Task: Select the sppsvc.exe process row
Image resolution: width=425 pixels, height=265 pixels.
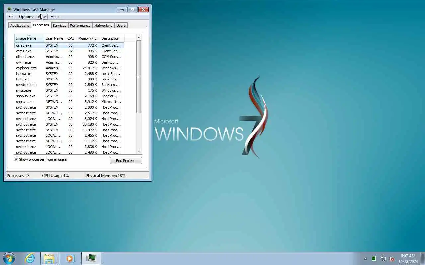Action: (x=69, y=102)
